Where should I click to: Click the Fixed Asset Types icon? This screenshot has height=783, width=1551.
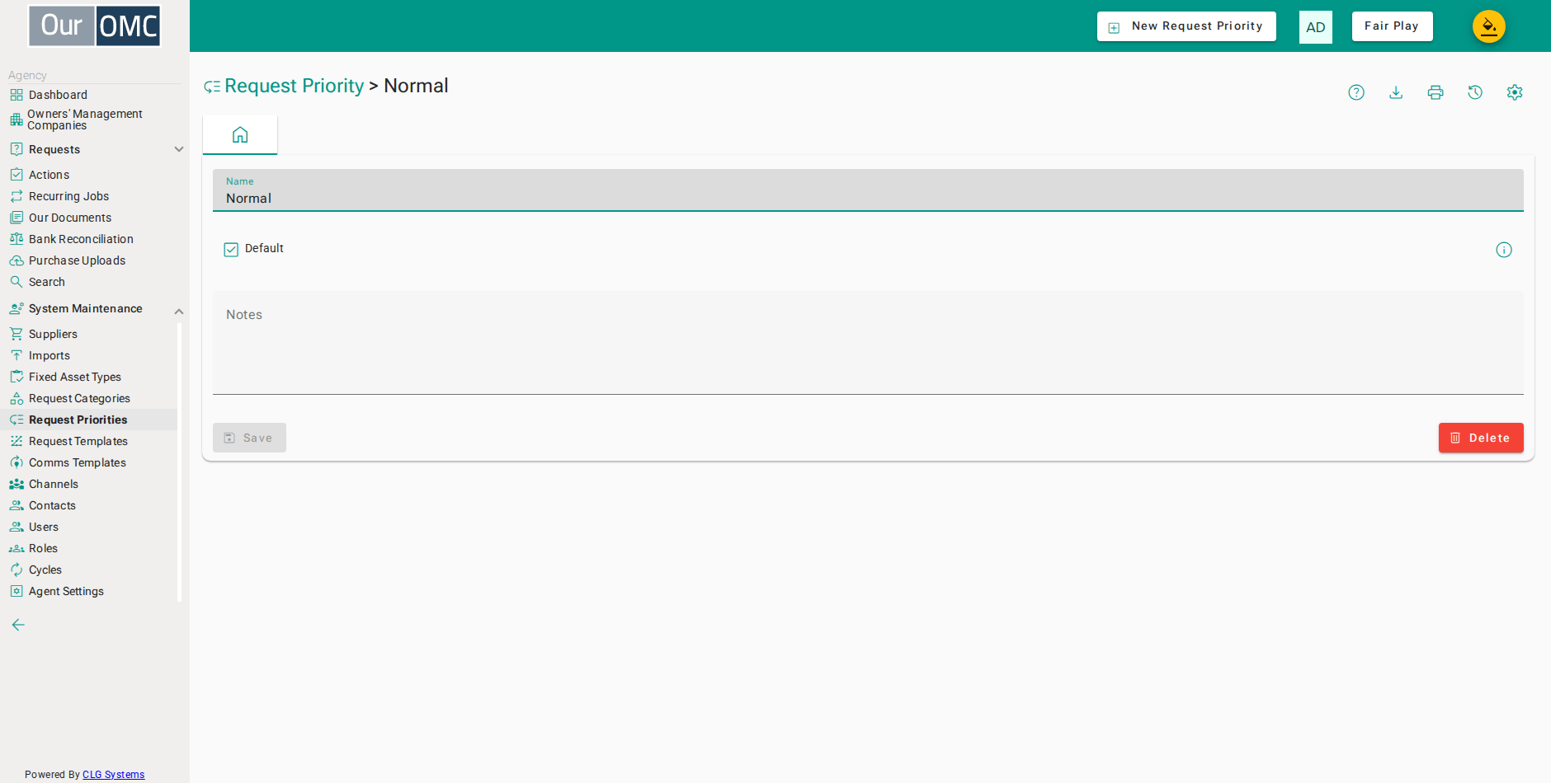[x=16, y=377]
